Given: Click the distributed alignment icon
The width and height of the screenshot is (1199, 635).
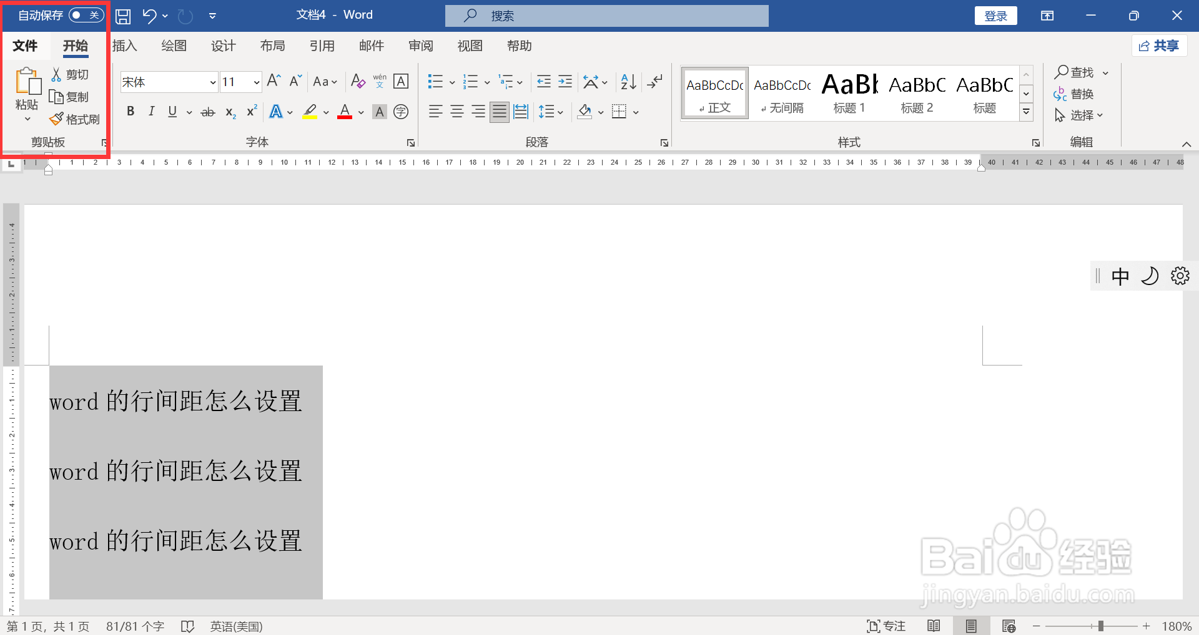Looking at the screenshot, I should [520, 112].
